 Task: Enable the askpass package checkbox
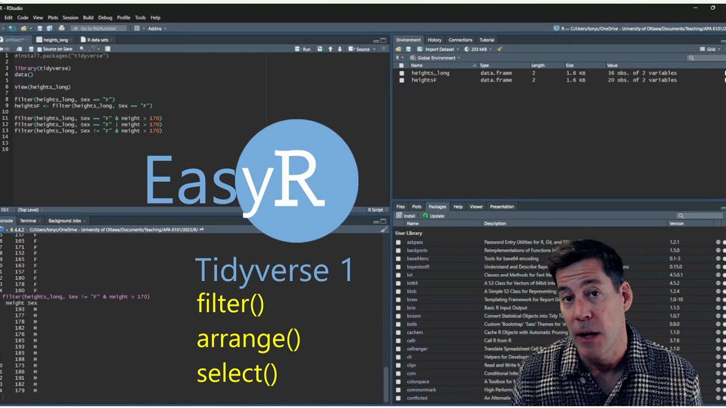click(x=398, y=243)
